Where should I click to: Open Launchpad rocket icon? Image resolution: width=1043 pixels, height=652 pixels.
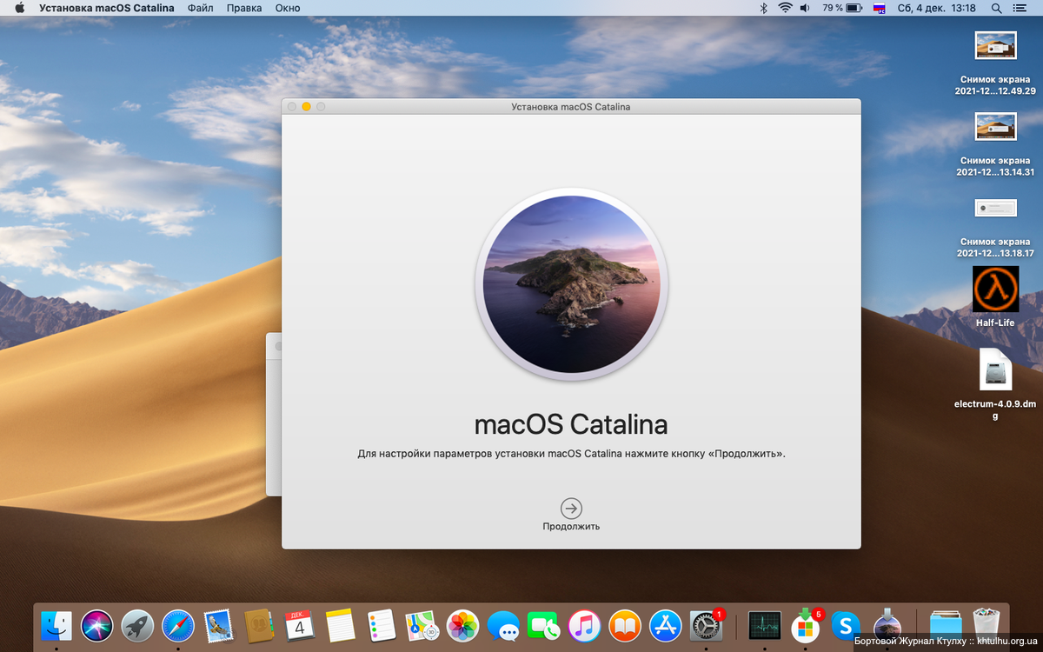click(x=137, y=625)
